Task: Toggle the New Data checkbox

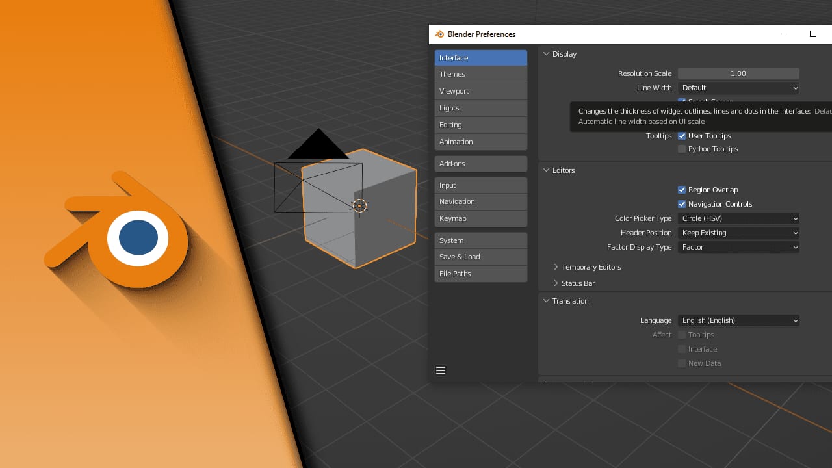Action: (682, 363)
